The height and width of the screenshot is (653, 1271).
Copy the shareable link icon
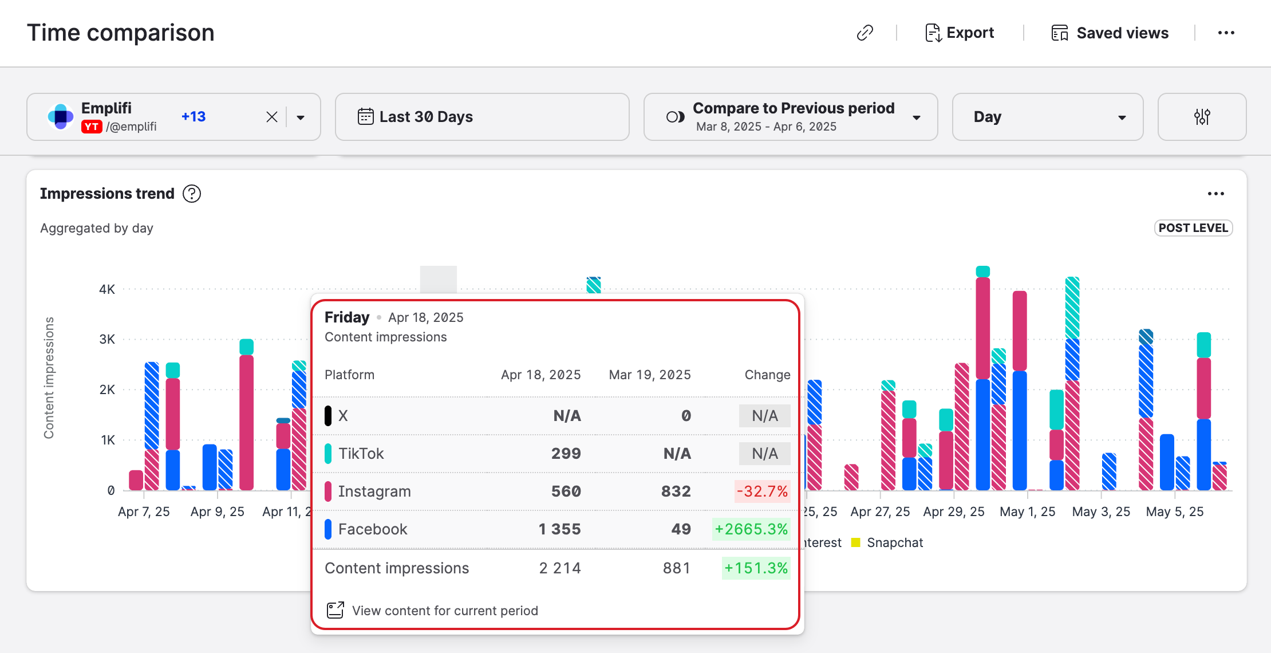click(x=865, y=33)
